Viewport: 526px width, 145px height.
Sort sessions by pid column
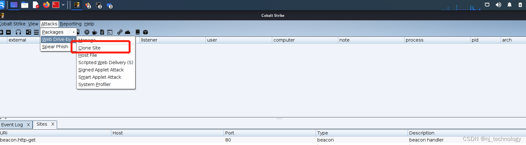pyautogui.click(x=485, y=40)
